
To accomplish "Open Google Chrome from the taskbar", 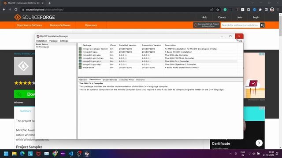I will pos(55,154).
